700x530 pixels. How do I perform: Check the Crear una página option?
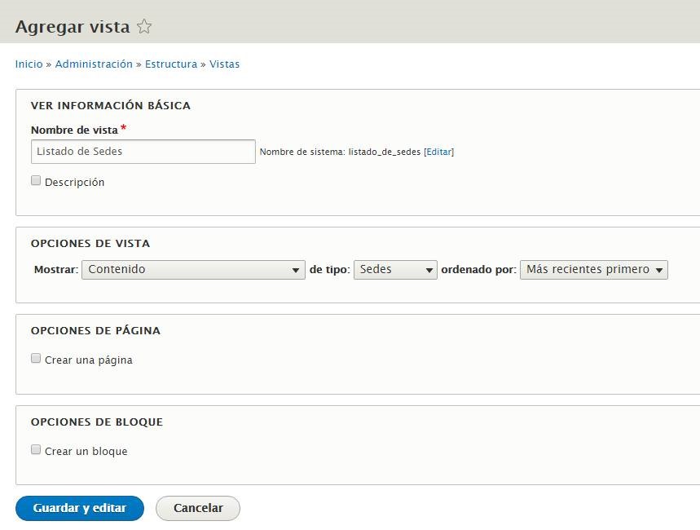coord(36,359)
